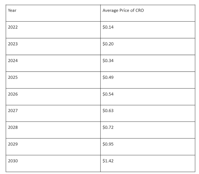The width and height of the screenshot is (199, 174).
Task: Click the 2024 year cell
Action: coord(13,61)
